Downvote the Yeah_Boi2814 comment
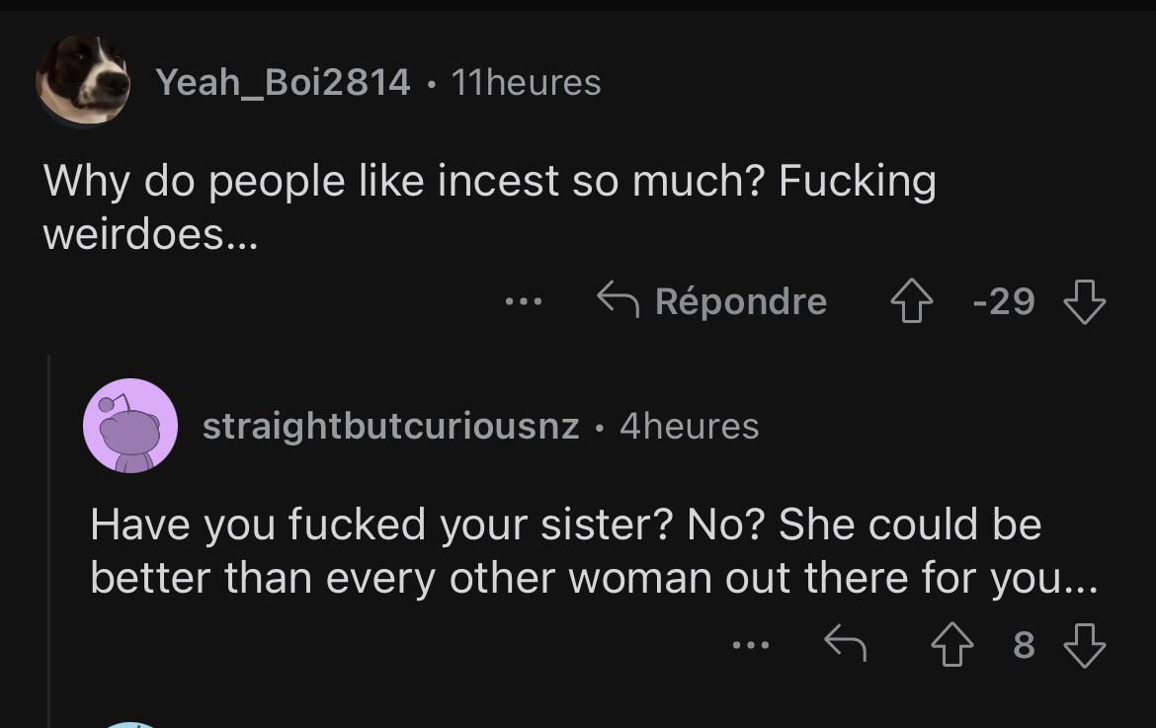This screenshot has height=728, width=1156. click(1084, 301)
